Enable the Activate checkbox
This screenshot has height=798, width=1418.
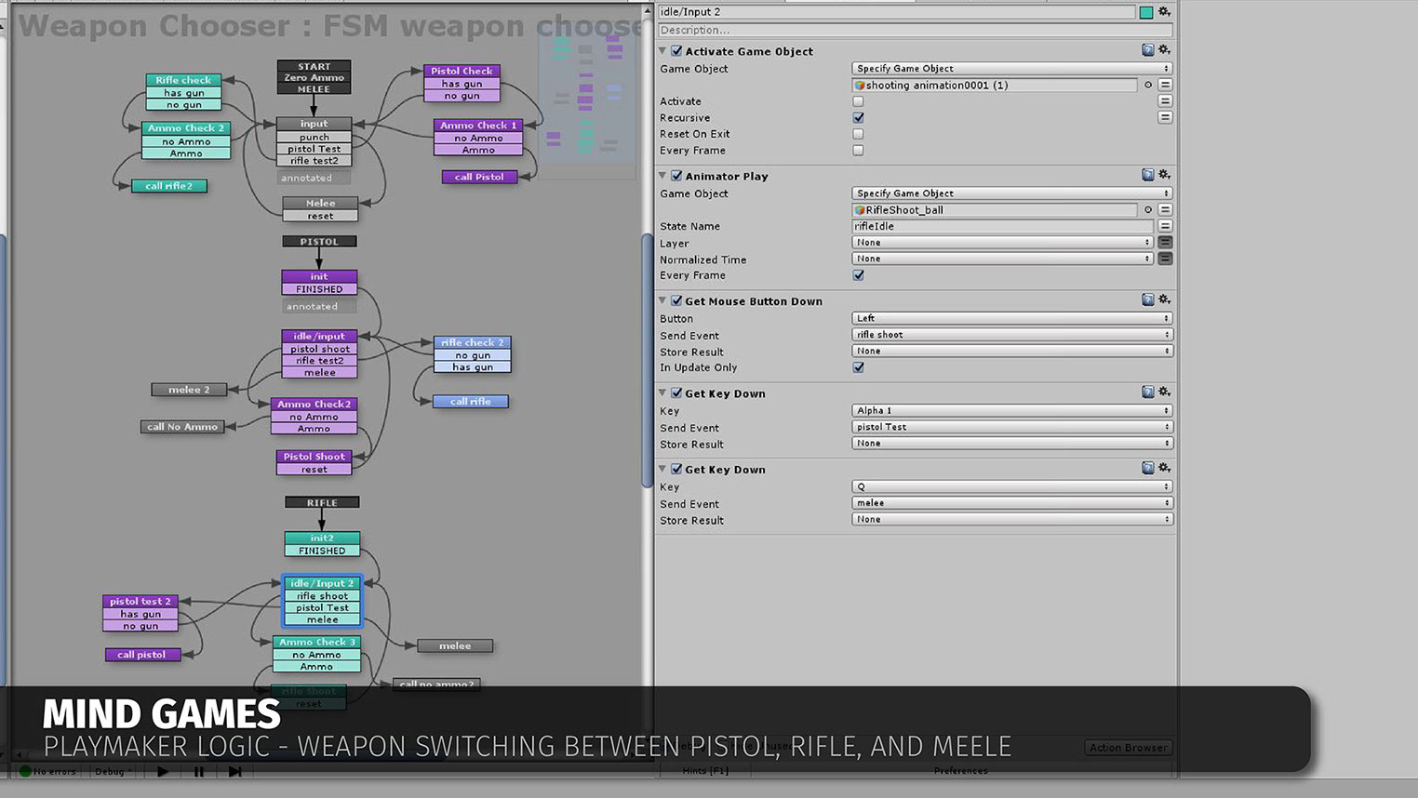(x=858, y=101)
